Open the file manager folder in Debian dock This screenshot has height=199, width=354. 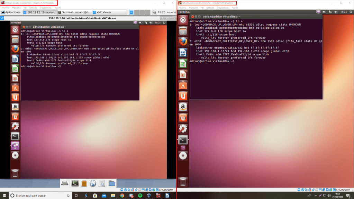[111, 183]
